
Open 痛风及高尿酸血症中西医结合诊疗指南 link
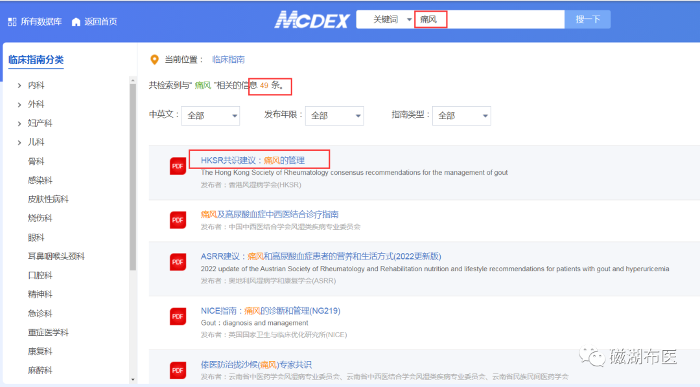270,214
